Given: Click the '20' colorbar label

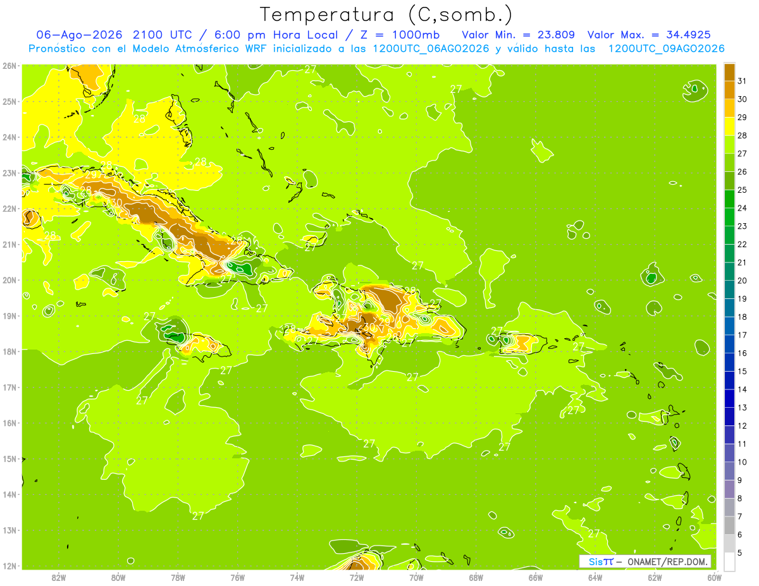Looking at the screenshot, I should click(742, 281).
